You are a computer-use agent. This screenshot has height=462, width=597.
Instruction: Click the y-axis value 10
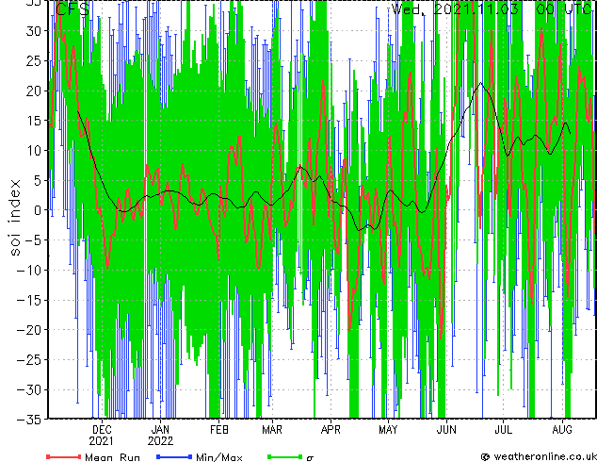(34, 150)
